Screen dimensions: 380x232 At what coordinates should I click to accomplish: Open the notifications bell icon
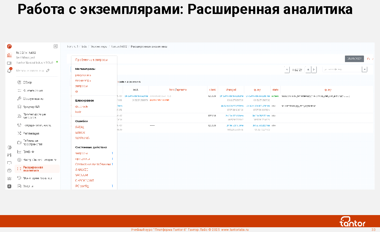(x=10, y=70)
